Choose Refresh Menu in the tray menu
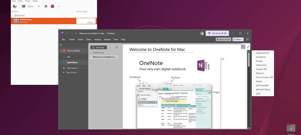The height and width of the screenshot is (135, 301). tap(263, 89)
